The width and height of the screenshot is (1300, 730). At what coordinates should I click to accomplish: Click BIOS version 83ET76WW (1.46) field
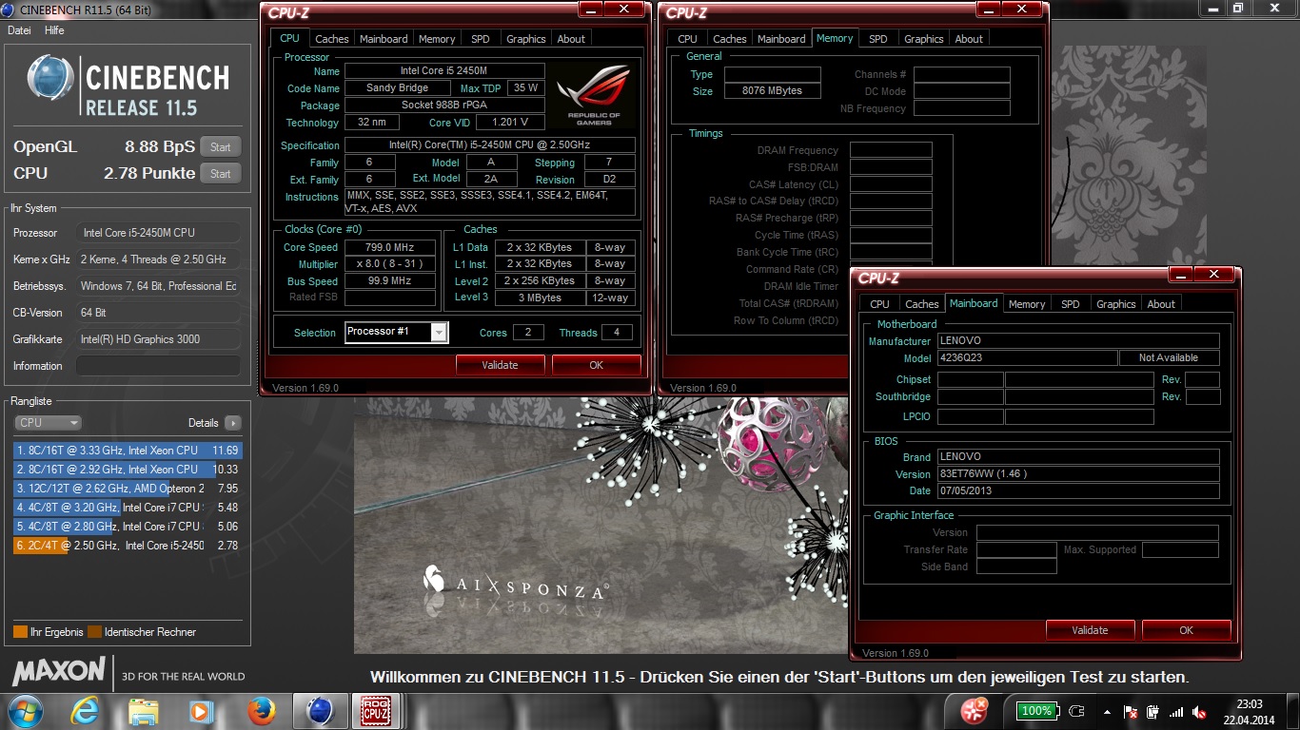[1077, 474]
